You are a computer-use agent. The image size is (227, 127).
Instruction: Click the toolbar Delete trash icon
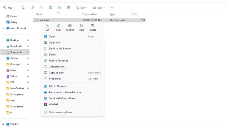tap(68, 8)
